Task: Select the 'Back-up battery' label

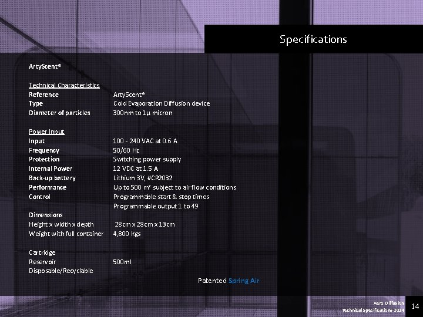Action: pyautogui.click(x=52, y=178)
